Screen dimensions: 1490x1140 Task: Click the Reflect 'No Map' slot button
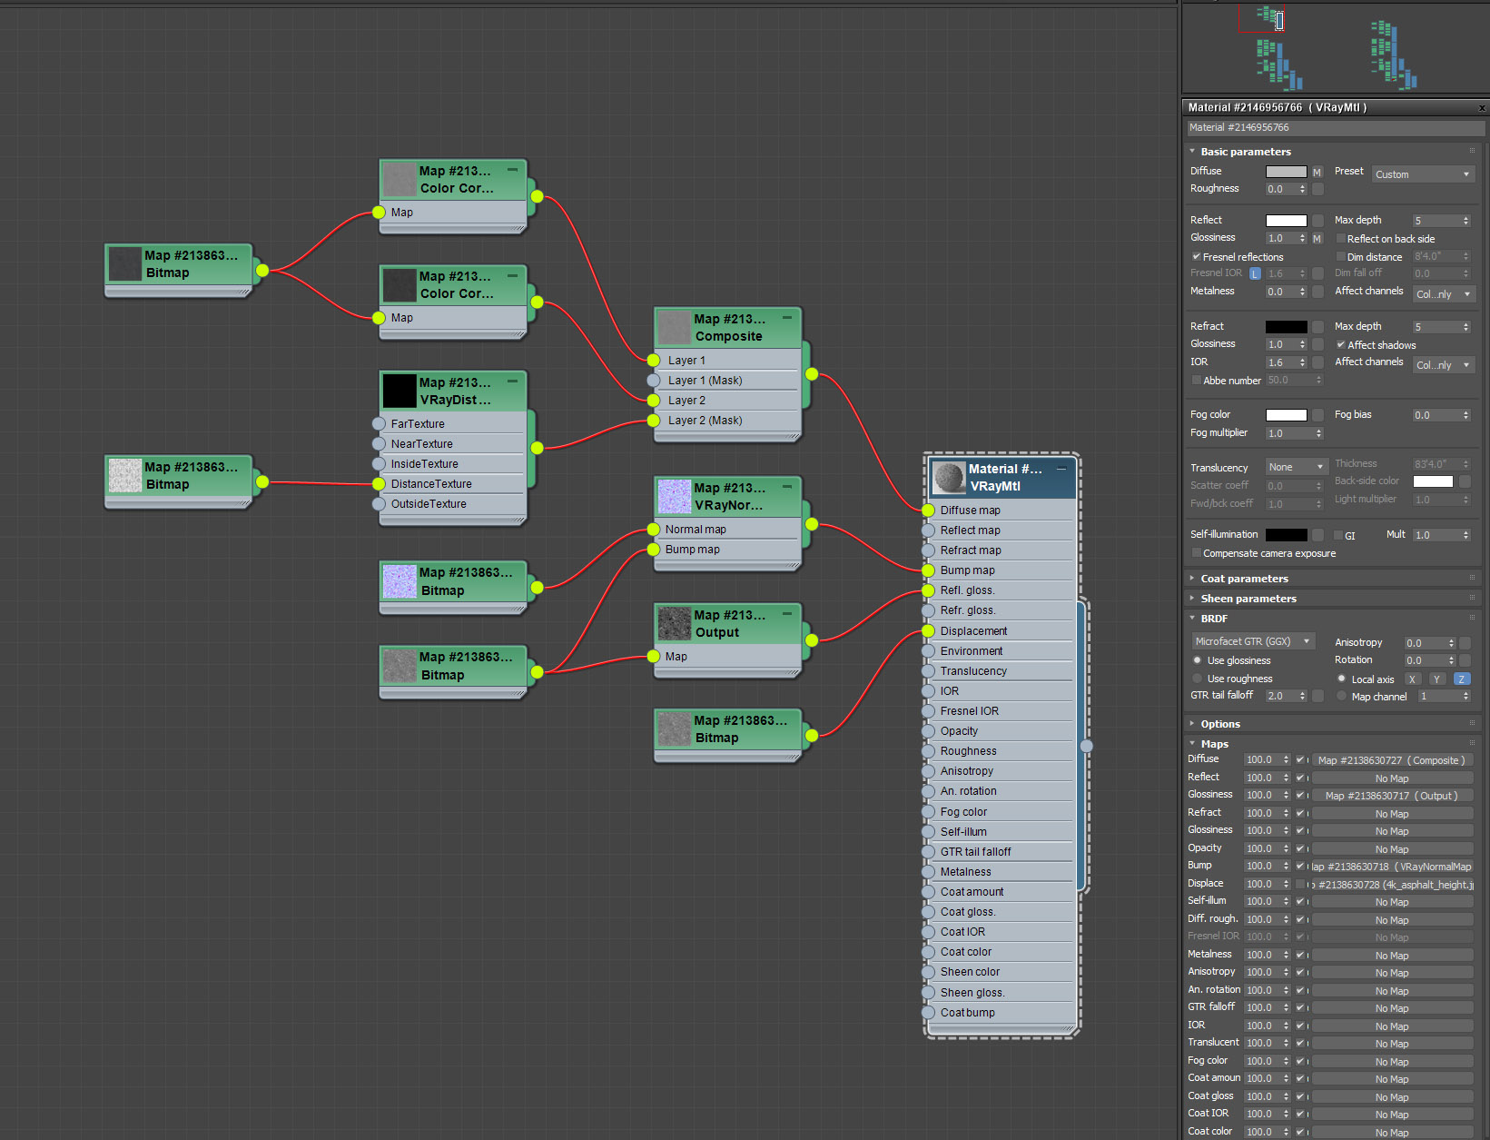pos(1391,778)
